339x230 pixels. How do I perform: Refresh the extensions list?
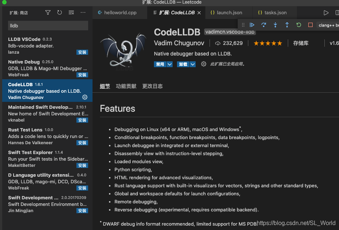(x=60, y=12)
